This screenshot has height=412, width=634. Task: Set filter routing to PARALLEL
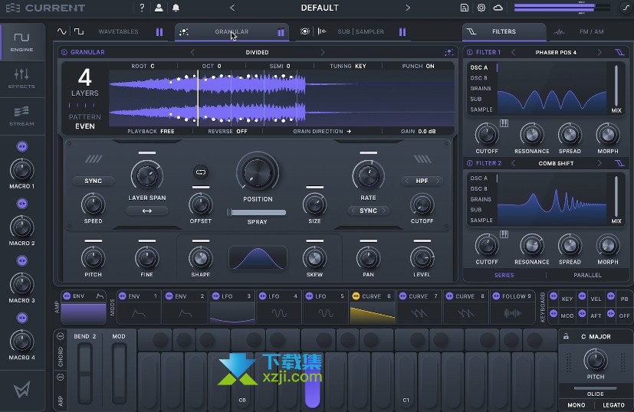click(x=587, y=275)
